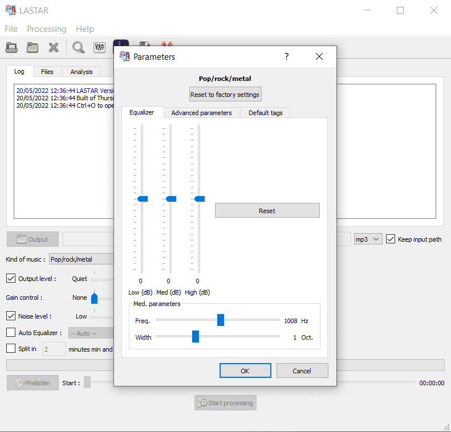Click the magnifying glass analyze icon

coord(78,47)
